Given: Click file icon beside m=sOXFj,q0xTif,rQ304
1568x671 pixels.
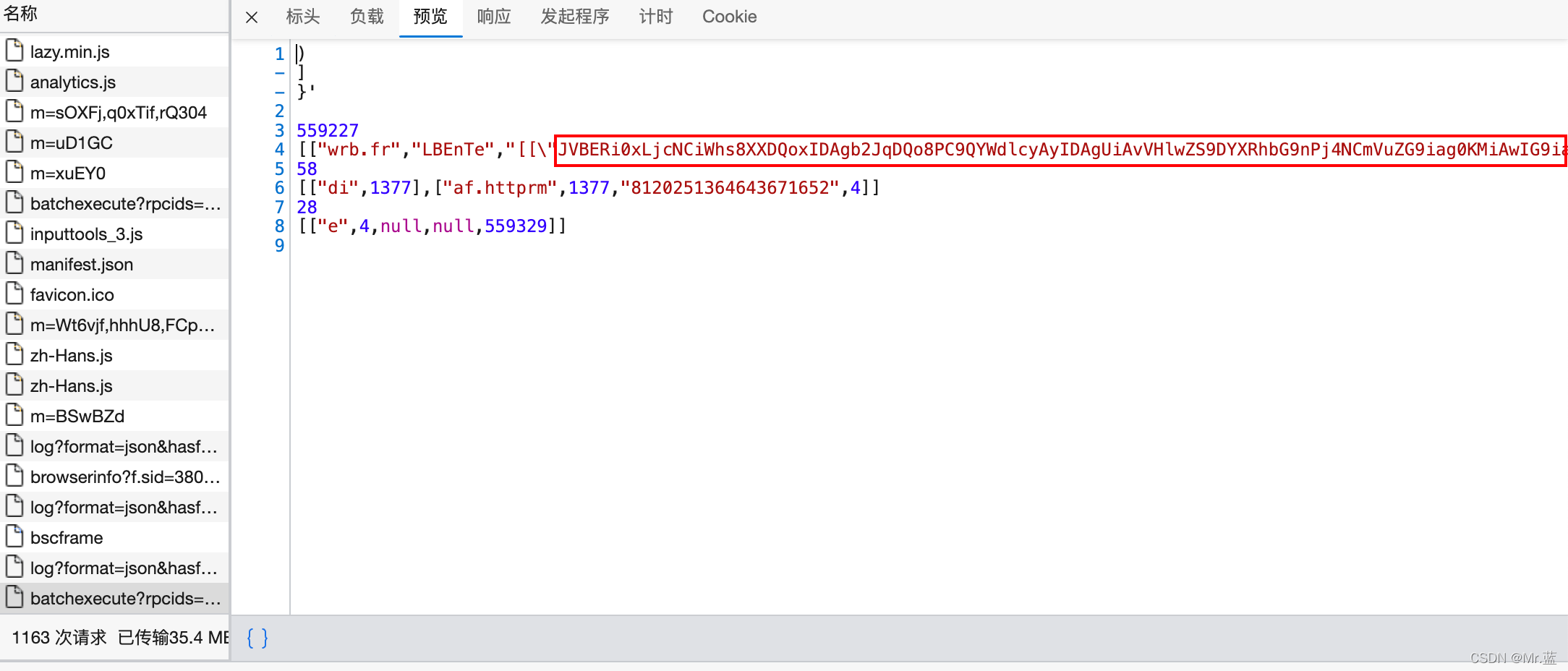Looking at the screenshot, I should pos(14,111).
